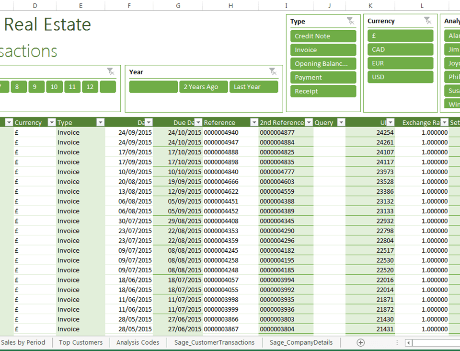Open the filter dropdown in column K header
The width and height of the screenshot is (460, 351).
[x=391, y=122]
